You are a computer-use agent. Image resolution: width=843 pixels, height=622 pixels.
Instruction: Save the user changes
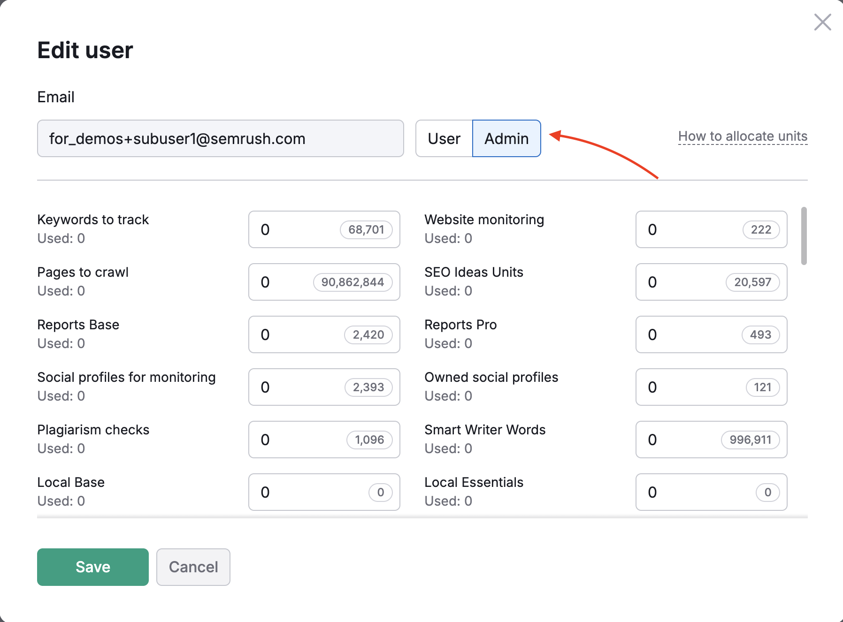coord(92,567)
